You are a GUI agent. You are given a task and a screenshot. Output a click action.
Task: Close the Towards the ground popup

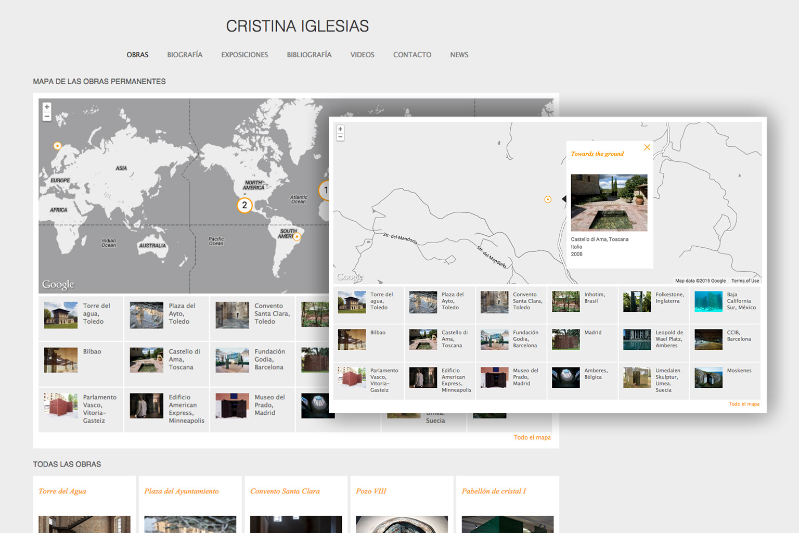click(x=647, y=147)
